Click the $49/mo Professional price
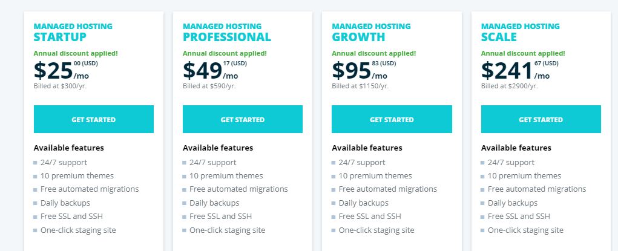Viewport: 618px width, 251px height. click(215, 70)
